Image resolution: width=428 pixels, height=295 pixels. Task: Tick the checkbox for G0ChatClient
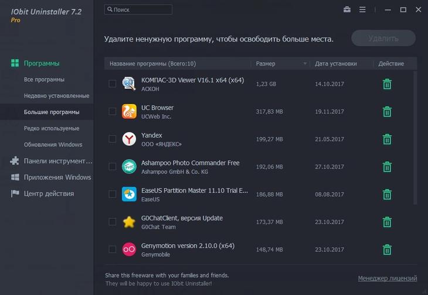point(112,222)
